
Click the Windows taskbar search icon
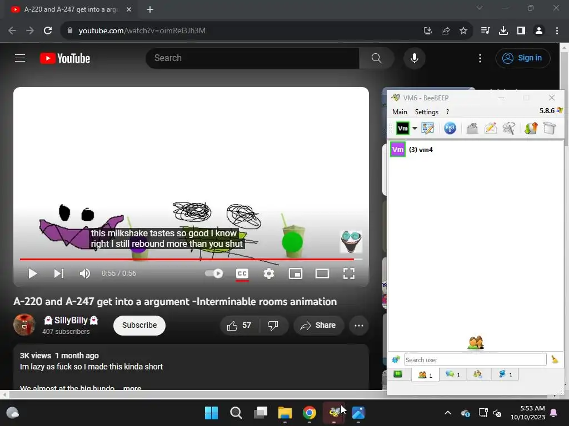236,413
